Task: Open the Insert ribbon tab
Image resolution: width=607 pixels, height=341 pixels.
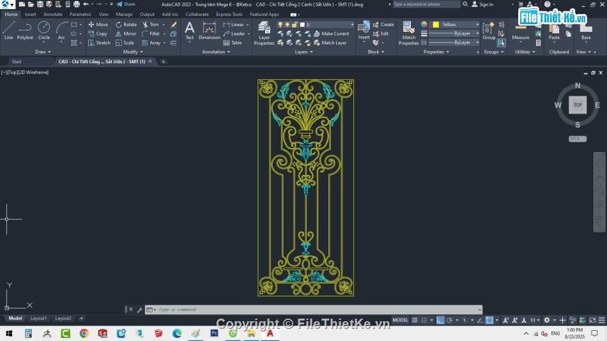Action: 30,14
